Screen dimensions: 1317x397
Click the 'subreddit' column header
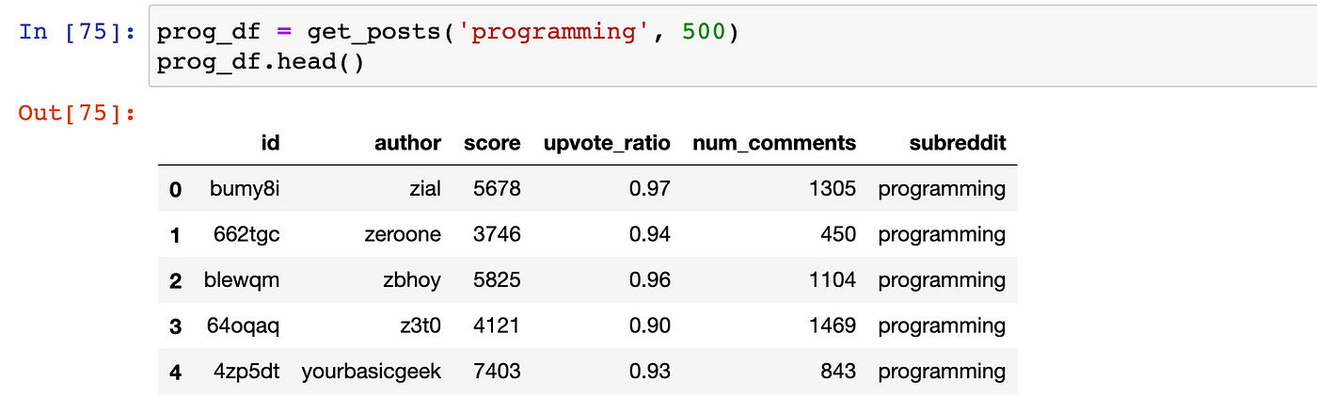coord(958,143)
